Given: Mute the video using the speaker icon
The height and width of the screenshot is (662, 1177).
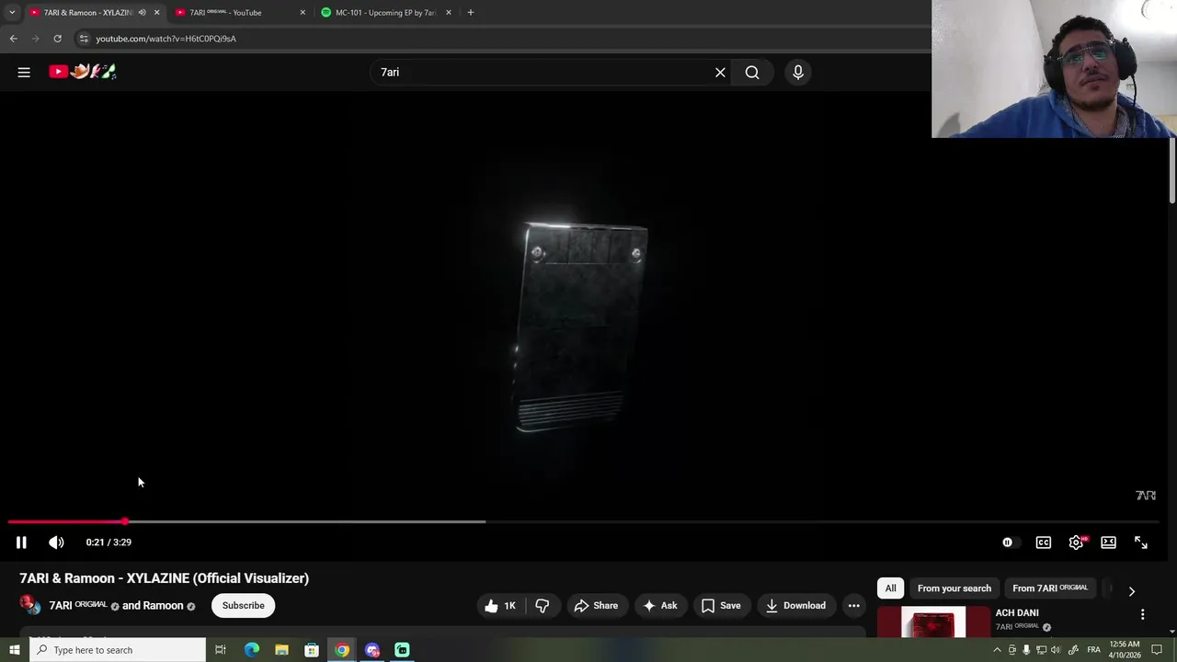Looking at the screenshot, I should [56, 542].
